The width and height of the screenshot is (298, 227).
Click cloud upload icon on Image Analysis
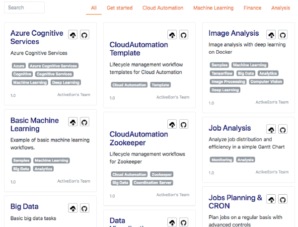(x=271, y=35)
